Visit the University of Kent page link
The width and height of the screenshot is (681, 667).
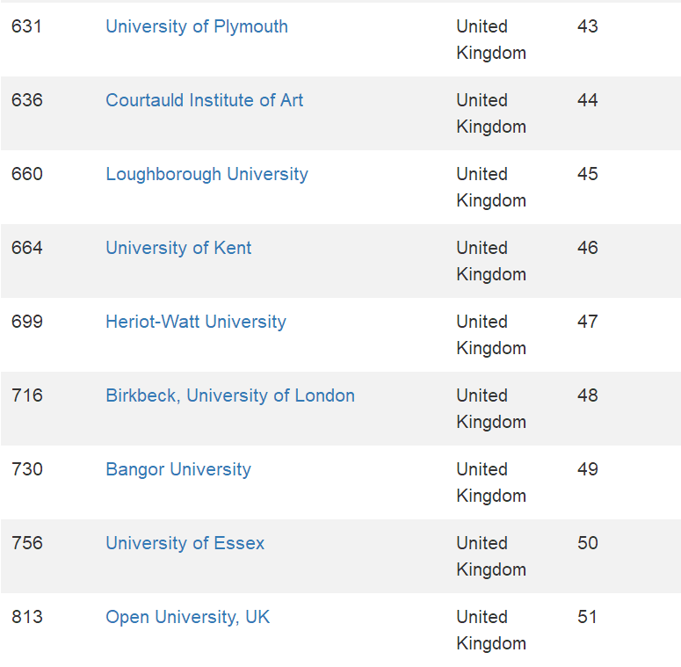click(x=178, y=248)
